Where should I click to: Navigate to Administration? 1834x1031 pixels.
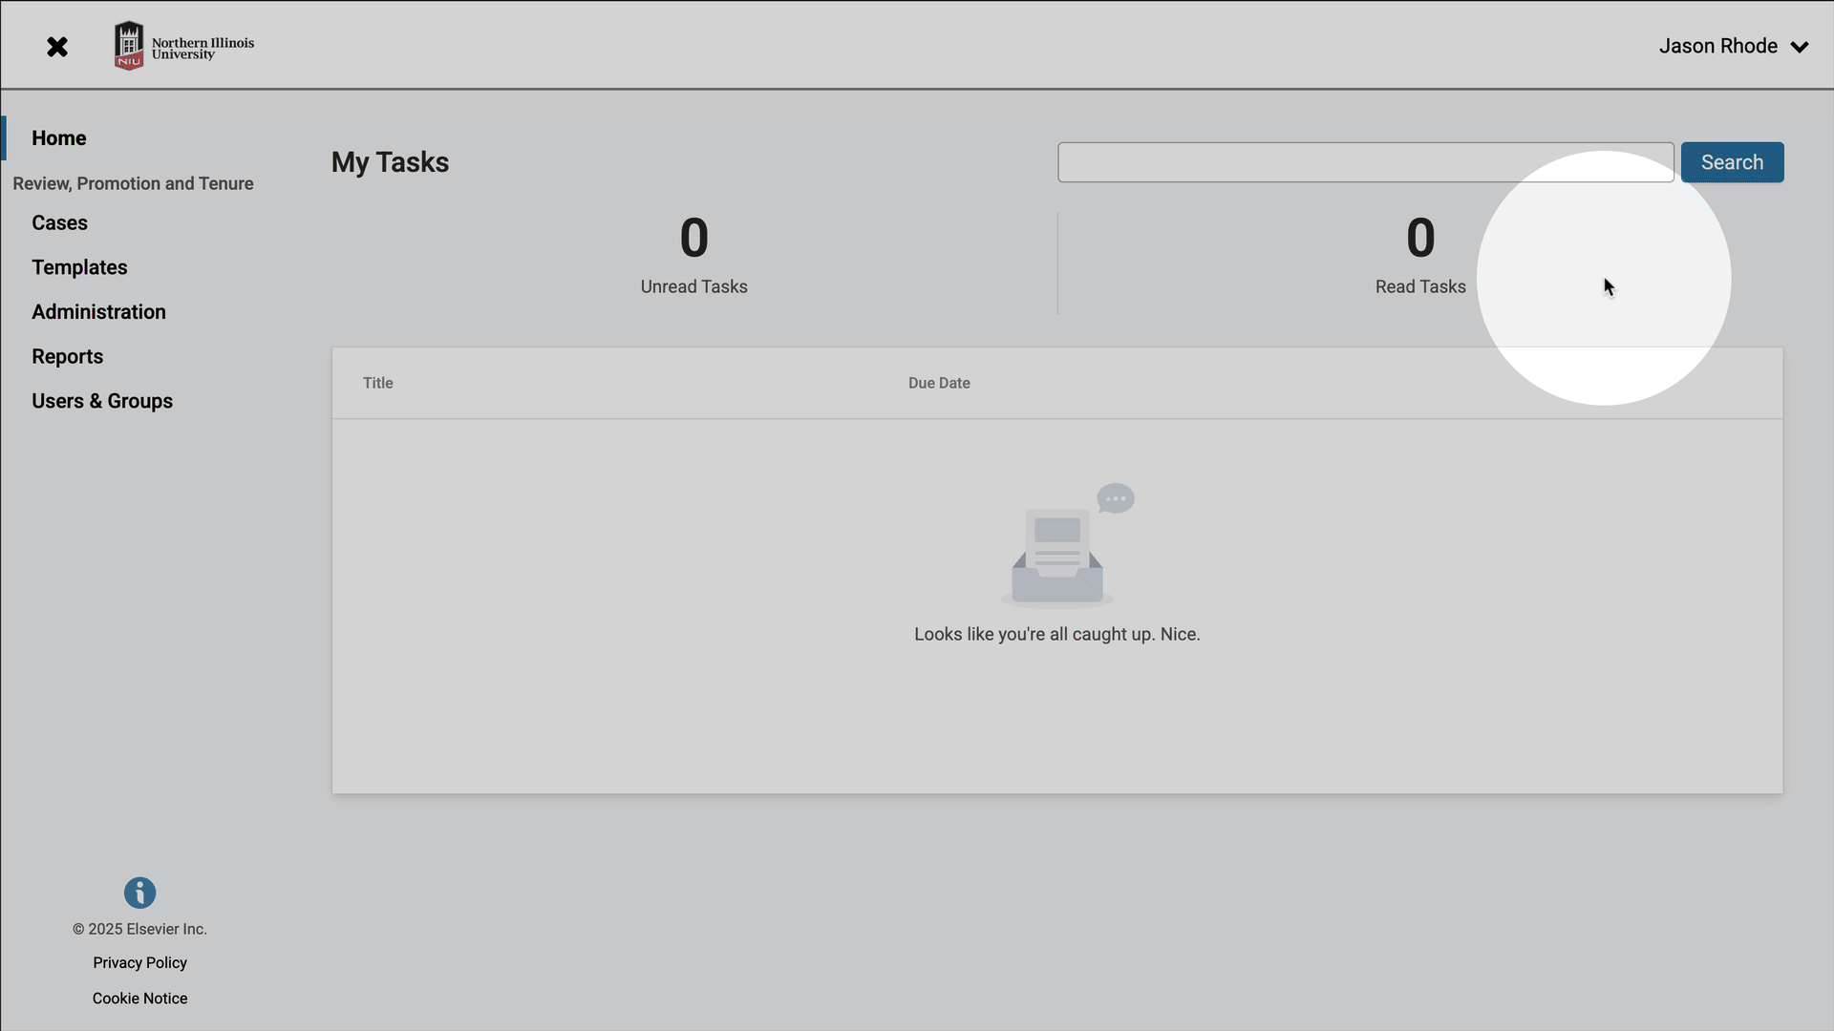(x=98, y=312)
